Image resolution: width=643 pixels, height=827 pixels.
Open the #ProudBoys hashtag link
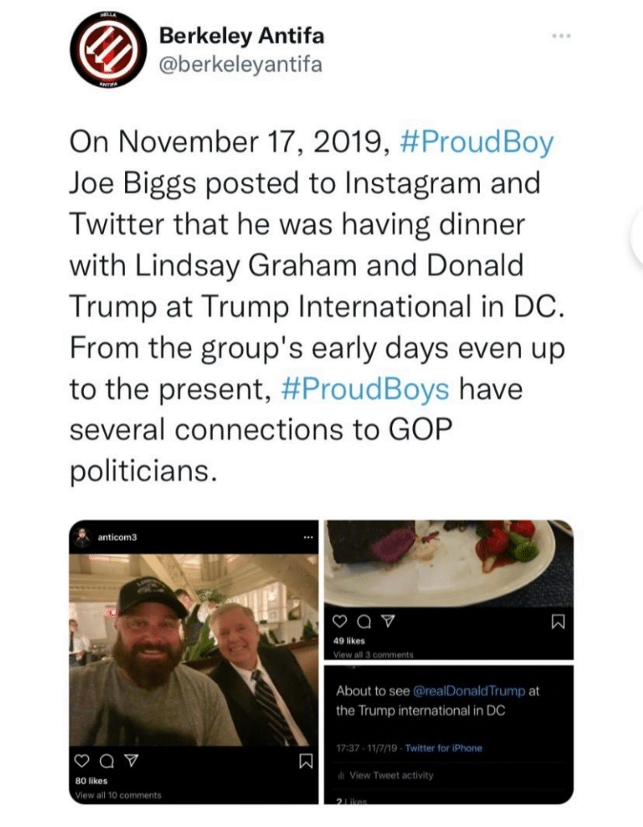point(365,388)
